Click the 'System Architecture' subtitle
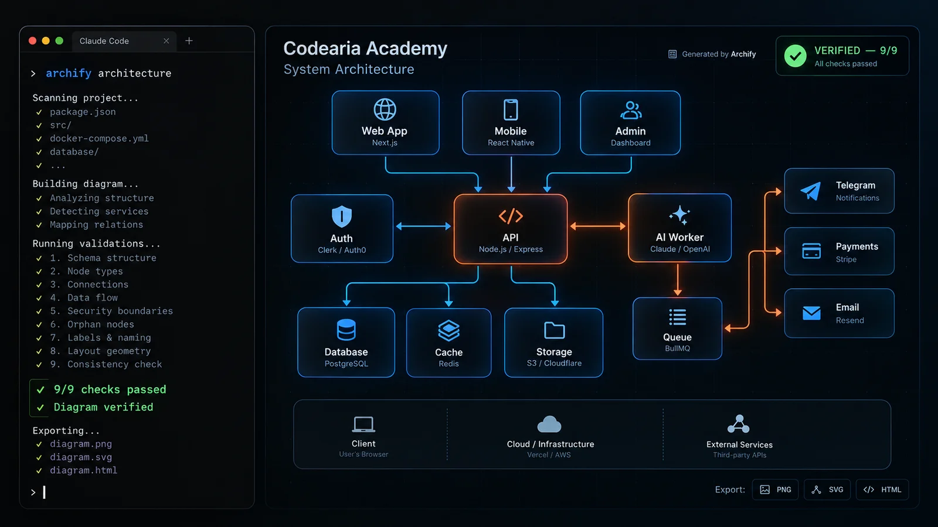The width and height of the screenshot is (938, 527). pos(349,70)
